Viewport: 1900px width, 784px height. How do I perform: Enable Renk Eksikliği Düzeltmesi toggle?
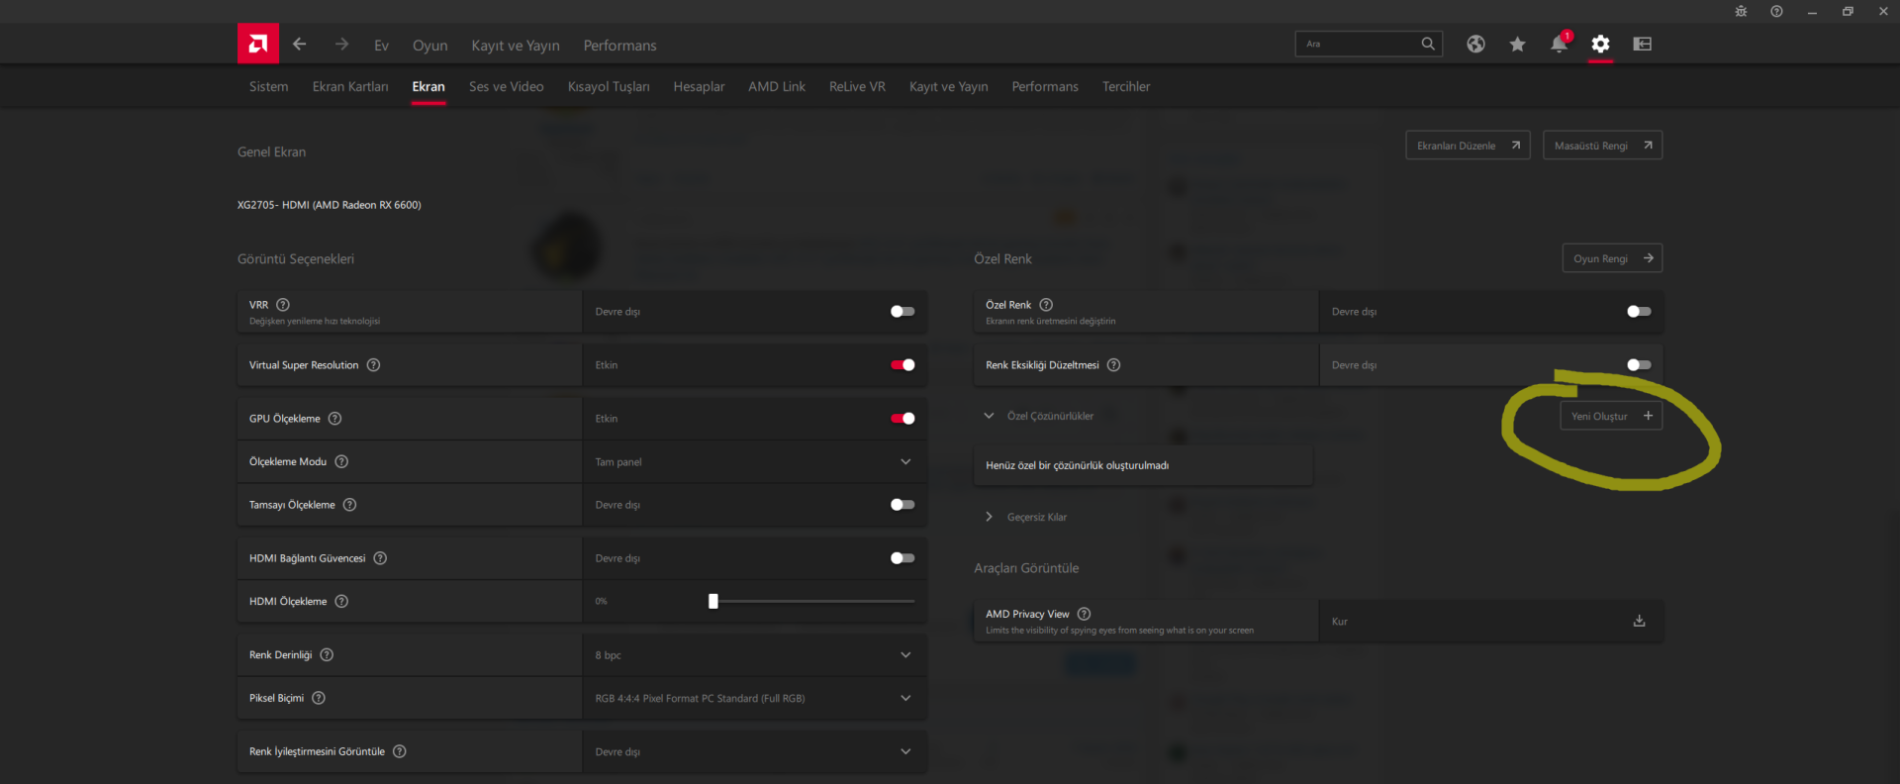1639,365
